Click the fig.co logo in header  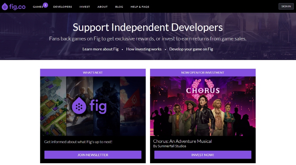14,7
